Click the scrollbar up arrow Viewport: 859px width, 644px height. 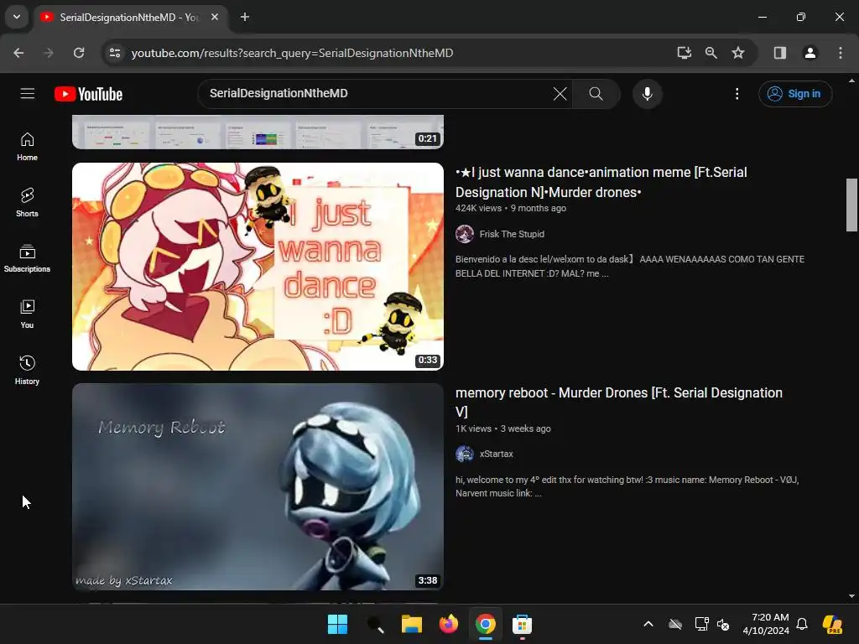[852, 80]
